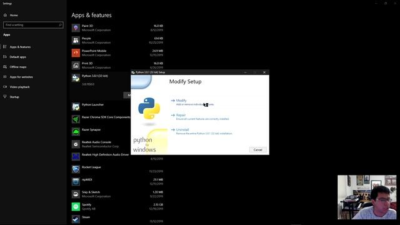Click the Razer Synapse app icon
Viewport: 400px width, 225px height.
tap(76, 132)
